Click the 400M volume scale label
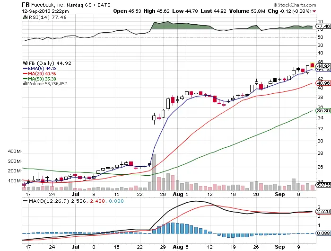This screenshot has width=331, height=251. click(x=14, y=152)
